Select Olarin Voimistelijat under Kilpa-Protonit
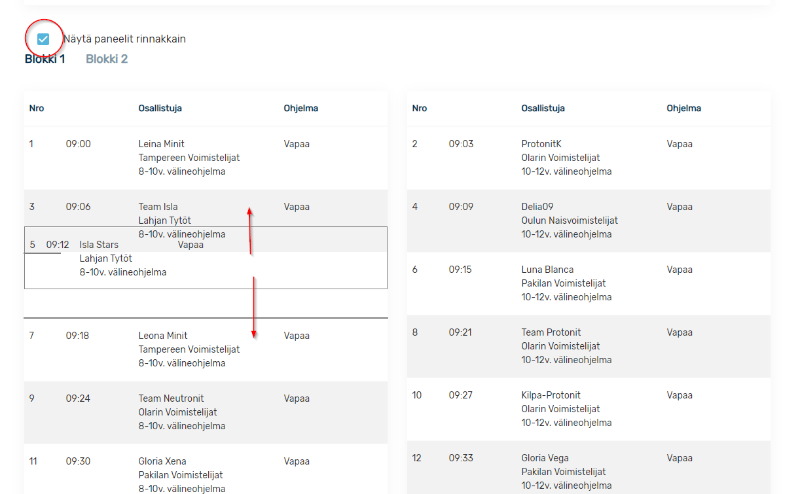 pos(561,409)
